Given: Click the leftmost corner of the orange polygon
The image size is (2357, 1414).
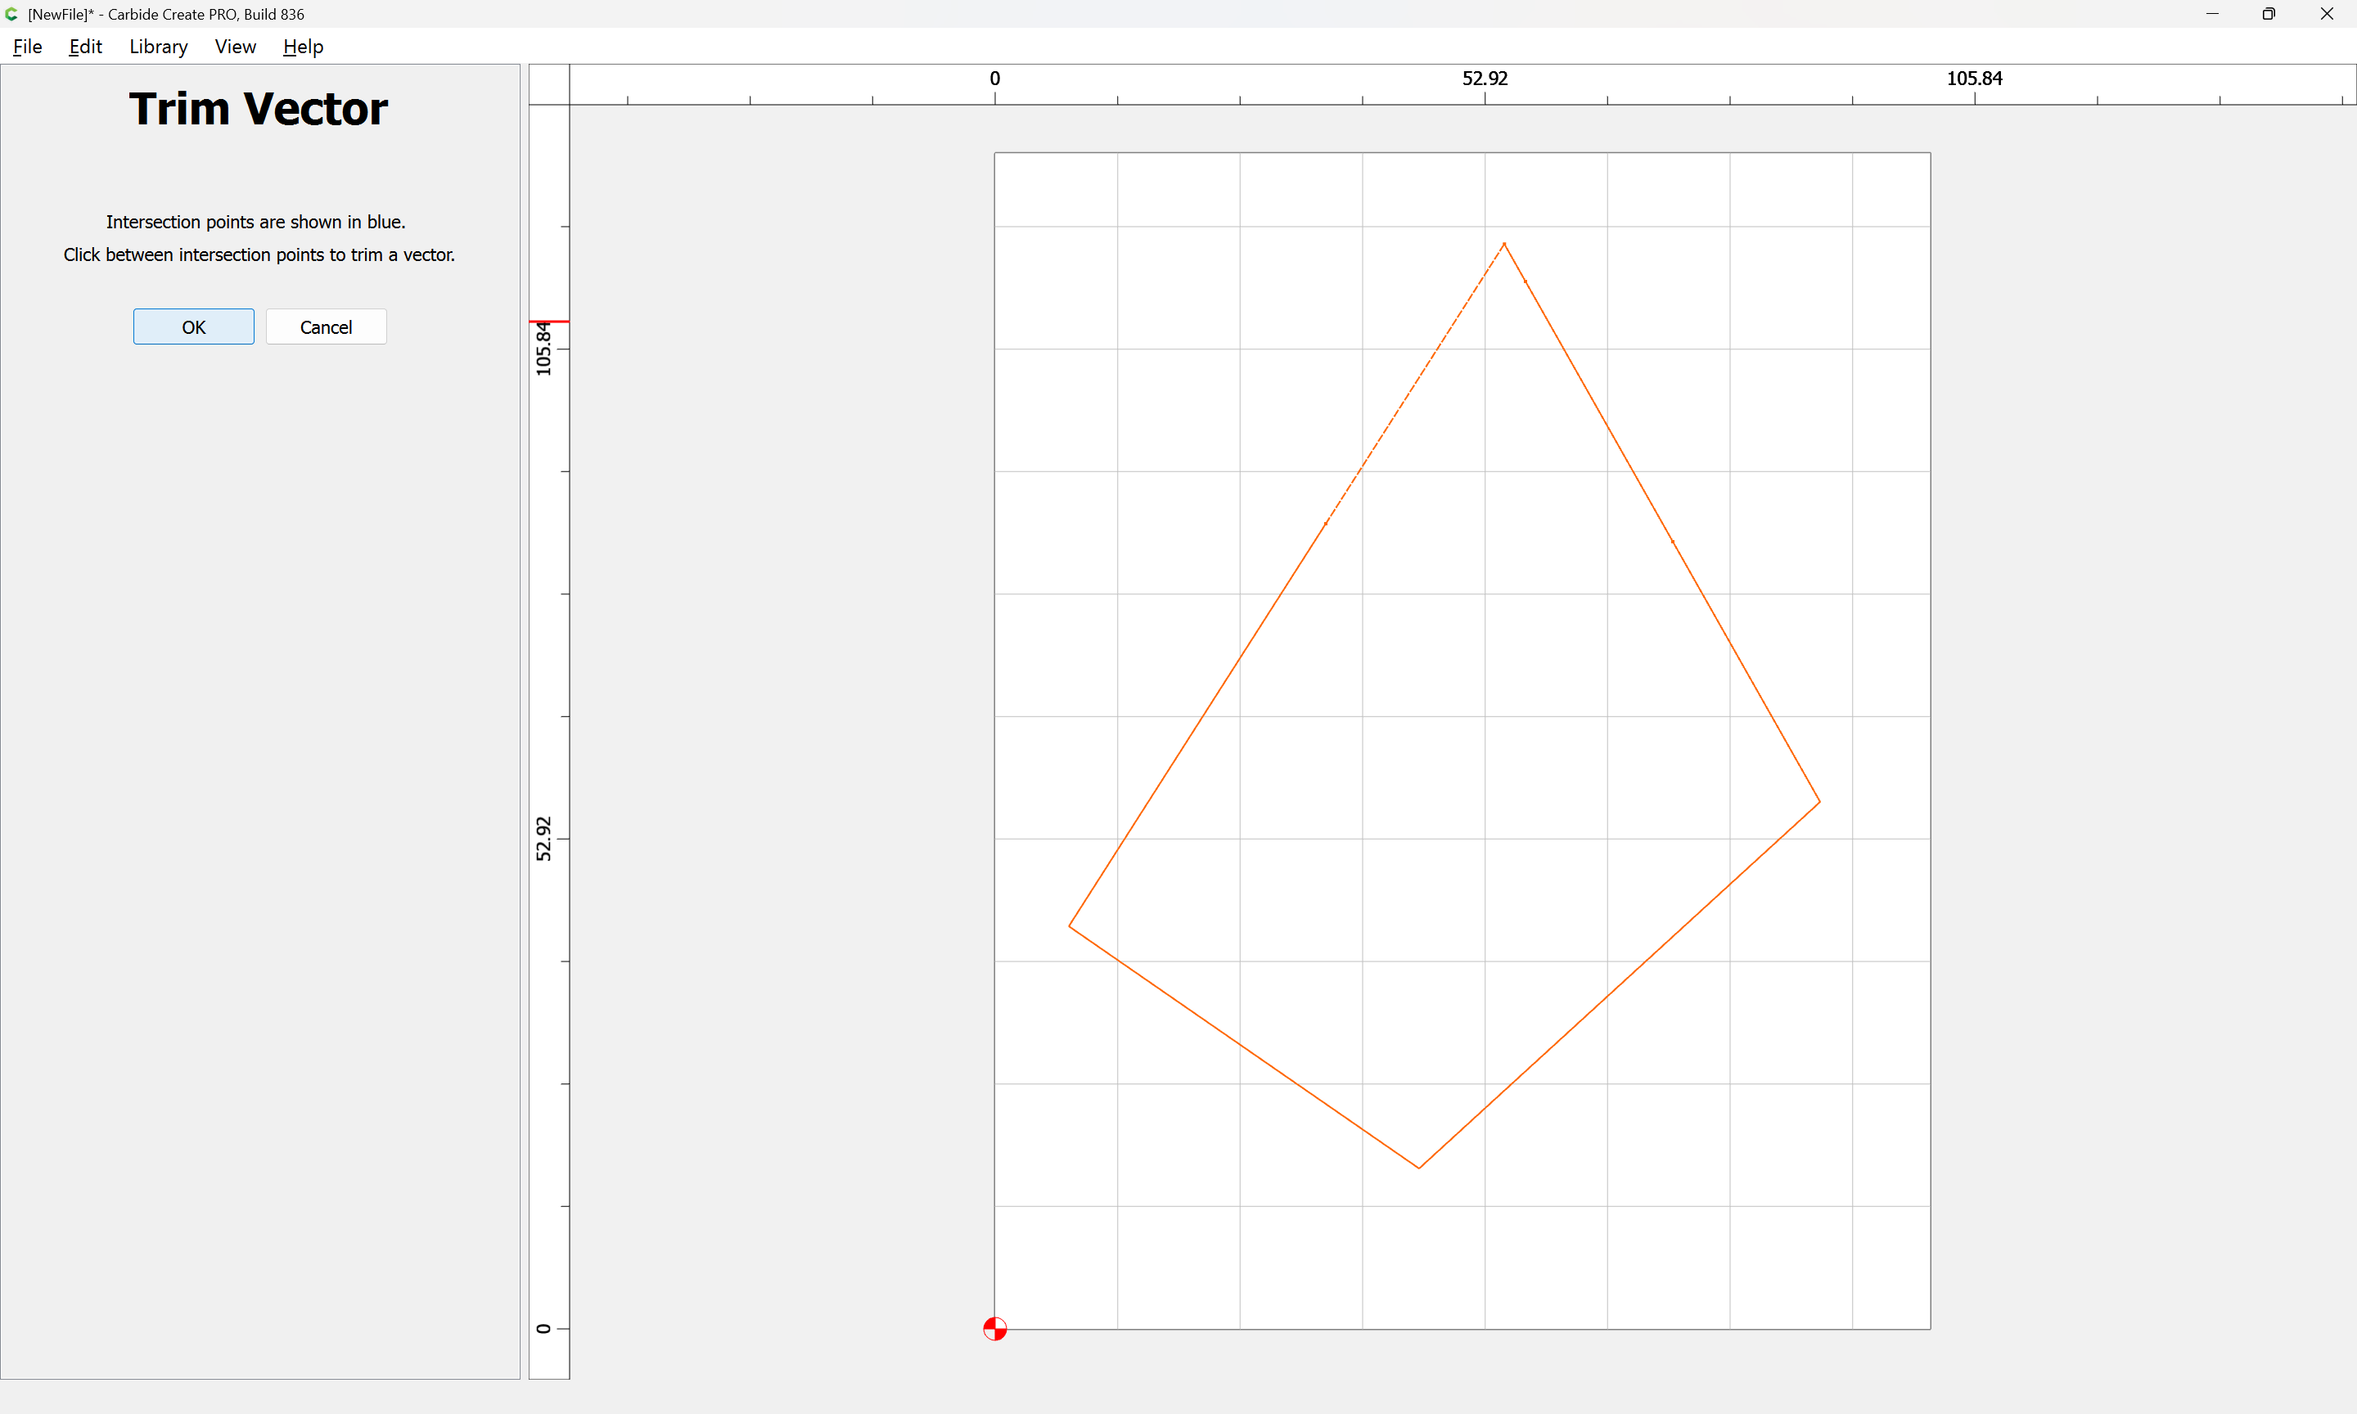Looking at the screenshot, I should [x=1070, y=925].
